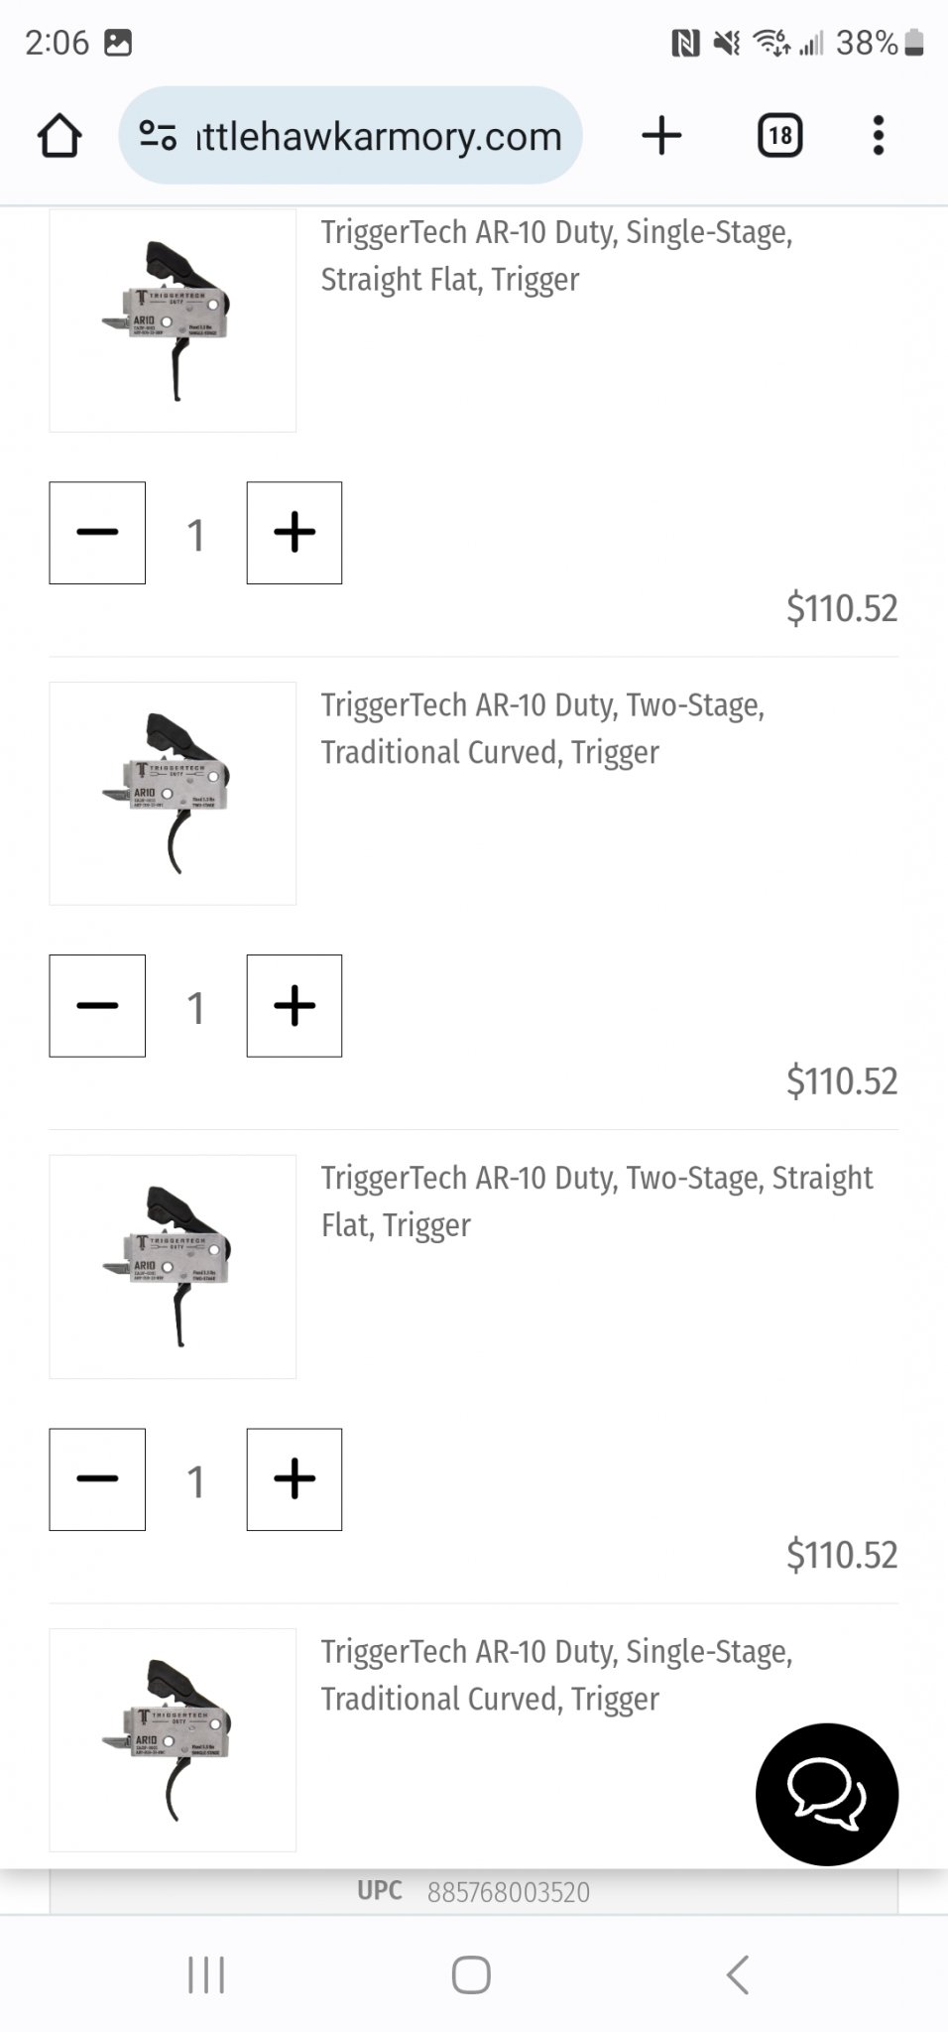
Task: Decrease quantity for Two-Stage Straight Flat trigger
Action: click(97, 1479)
